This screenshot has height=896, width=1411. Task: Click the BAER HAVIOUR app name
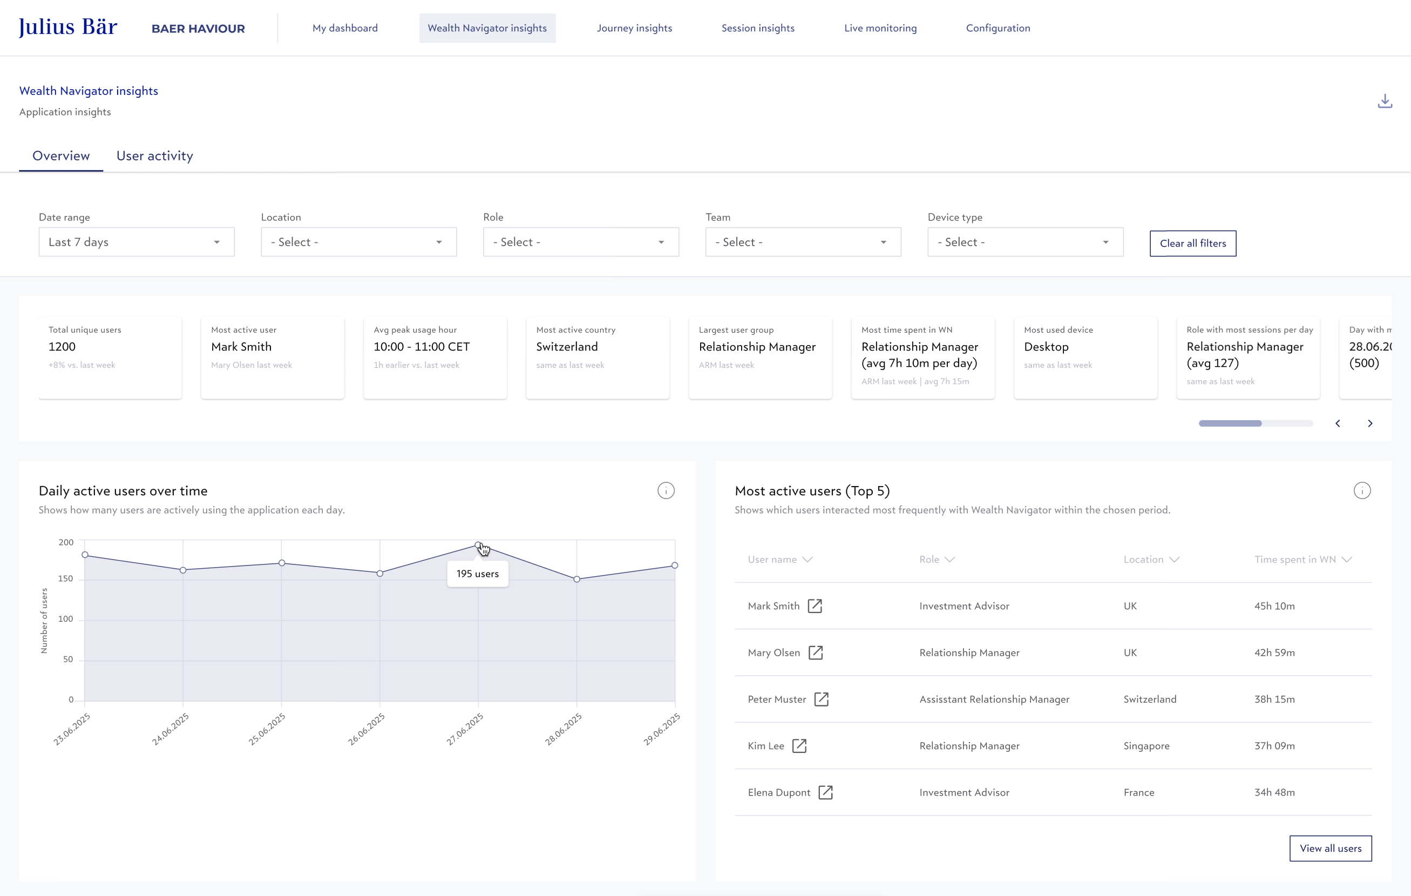[x=198, y=28]
